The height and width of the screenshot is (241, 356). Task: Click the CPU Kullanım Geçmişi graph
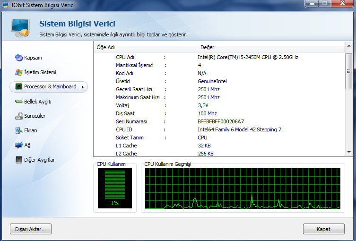coord(243,189)
